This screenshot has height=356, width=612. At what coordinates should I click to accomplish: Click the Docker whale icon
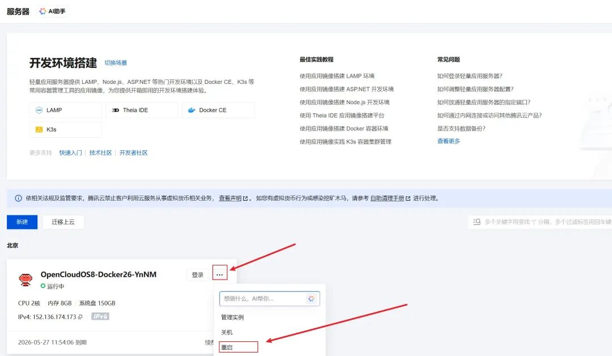192,110
